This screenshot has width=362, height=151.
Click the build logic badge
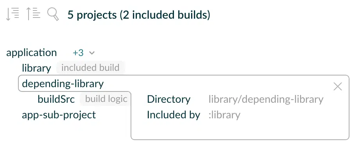(x=106, y=99)
